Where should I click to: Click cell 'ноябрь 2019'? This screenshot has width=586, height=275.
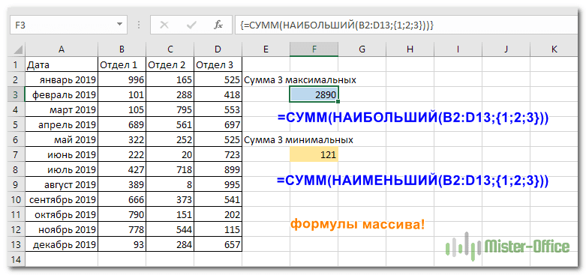pyautogui.click(x=62, y=229)
